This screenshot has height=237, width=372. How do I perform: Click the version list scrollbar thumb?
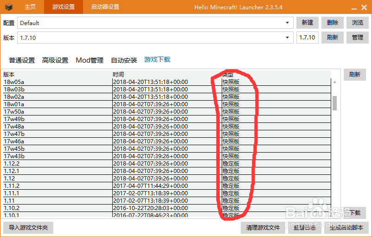(x=334, y=103)
